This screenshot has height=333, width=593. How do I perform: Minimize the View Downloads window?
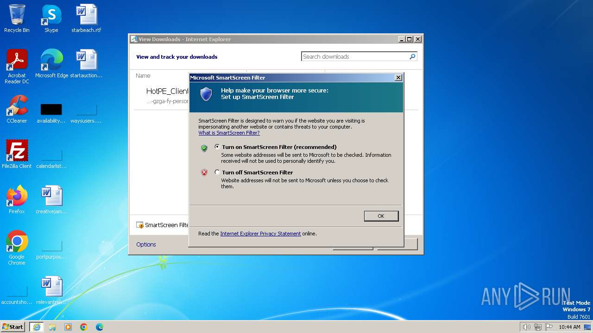pyautogui.click(x=402, y=39)
